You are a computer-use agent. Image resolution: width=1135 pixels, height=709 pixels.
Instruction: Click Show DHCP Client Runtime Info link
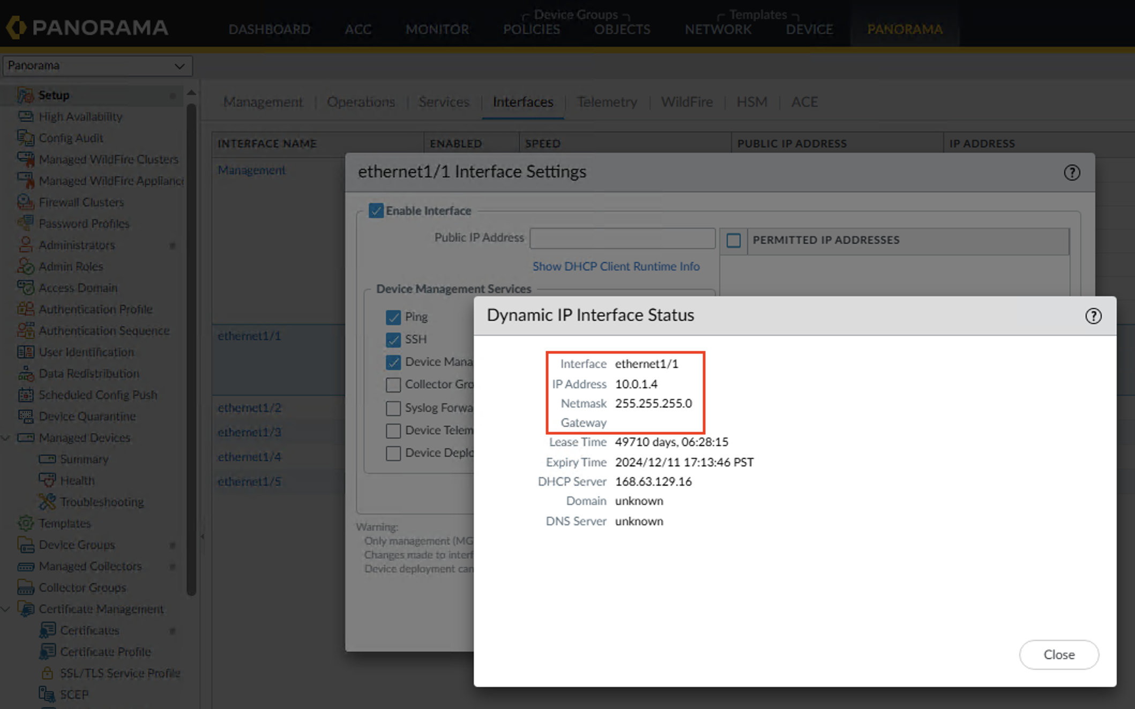(x=616, y=266)
